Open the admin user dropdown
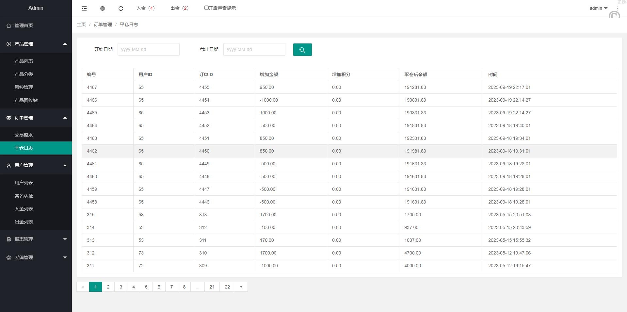Viewport: 627px width, 312px height. [598, 8]
